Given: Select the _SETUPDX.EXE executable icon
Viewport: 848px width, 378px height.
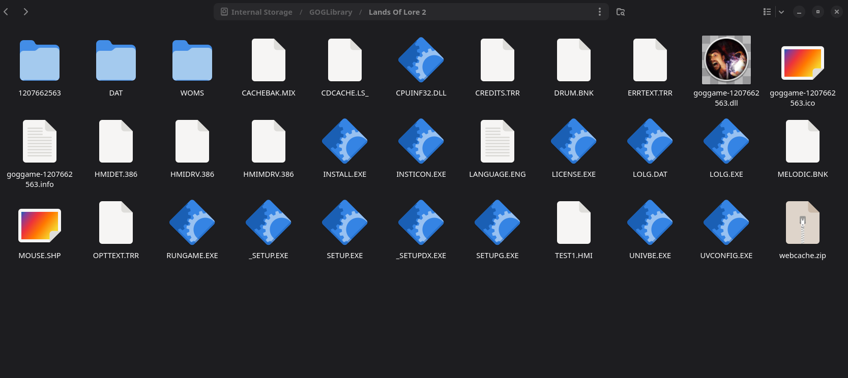Looking at the screenshot, I should click(x=421, y=223).
